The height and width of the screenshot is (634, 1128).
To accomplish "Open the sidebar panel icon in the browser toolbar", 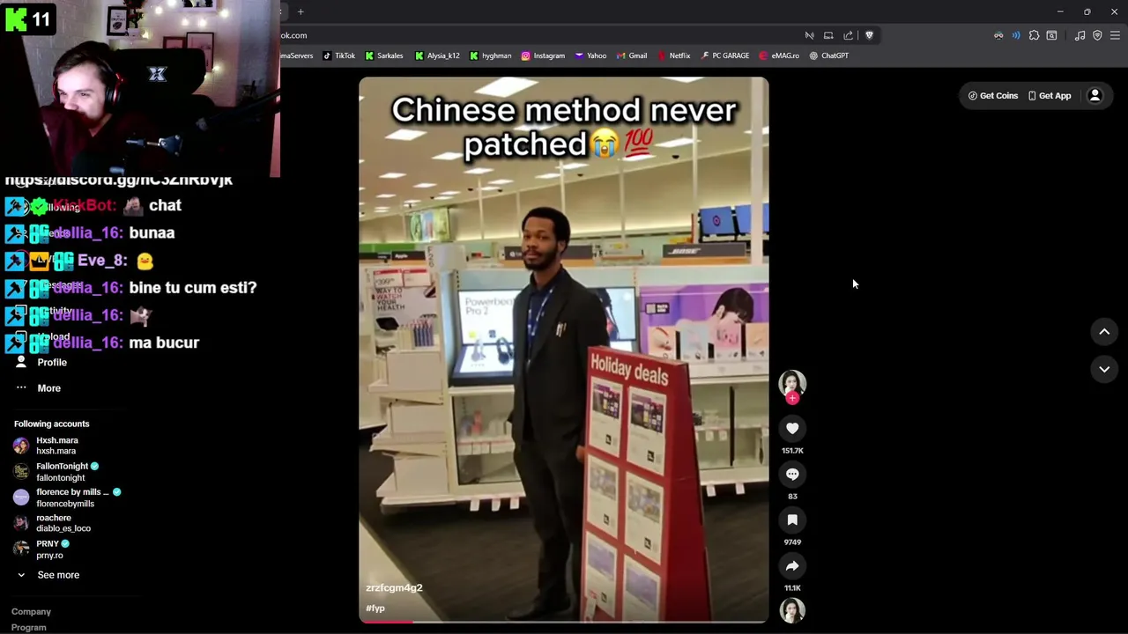I will (x=1051, y=35).
